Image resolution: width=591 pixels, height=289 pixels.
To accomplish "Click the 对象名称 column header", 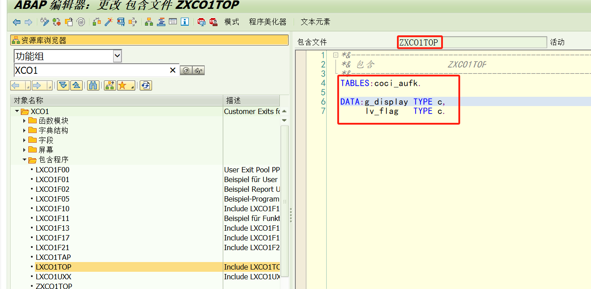I will pos(117,101).
